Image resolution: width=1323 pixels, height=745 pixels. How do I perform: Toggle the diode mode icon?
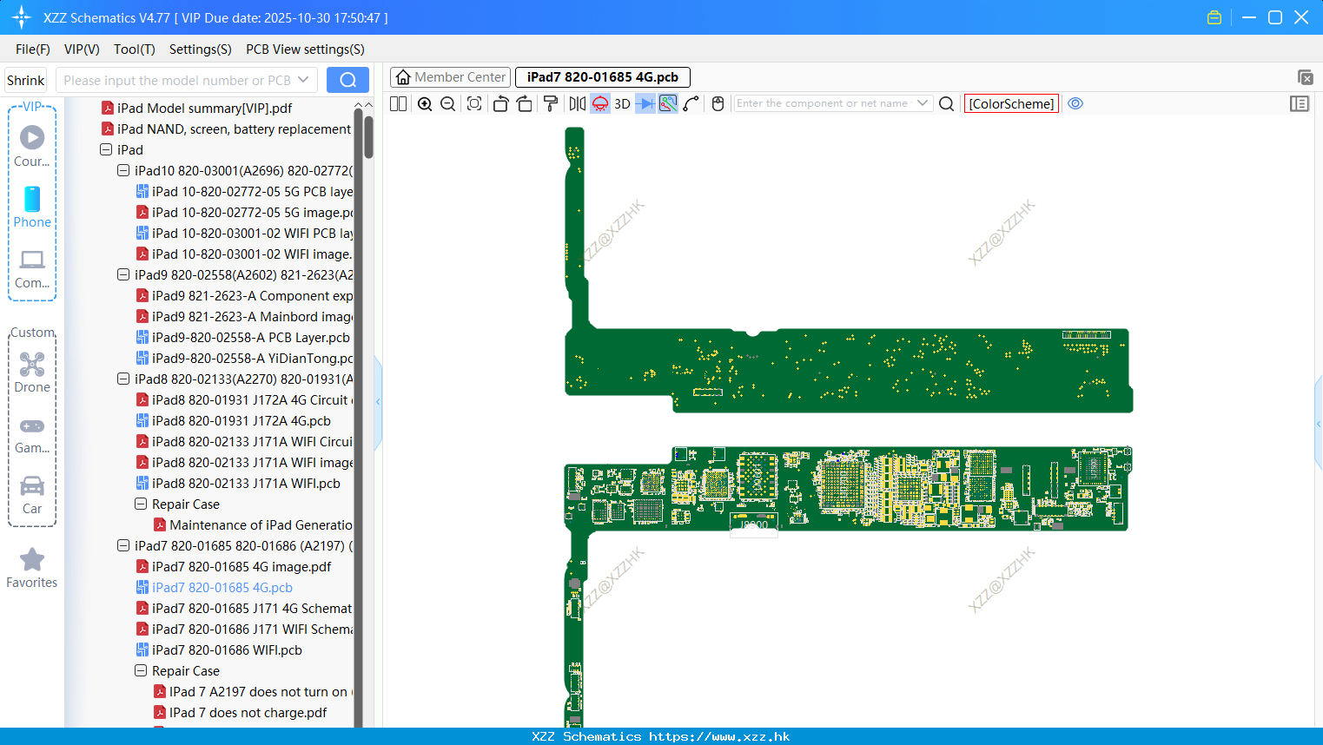645,103
